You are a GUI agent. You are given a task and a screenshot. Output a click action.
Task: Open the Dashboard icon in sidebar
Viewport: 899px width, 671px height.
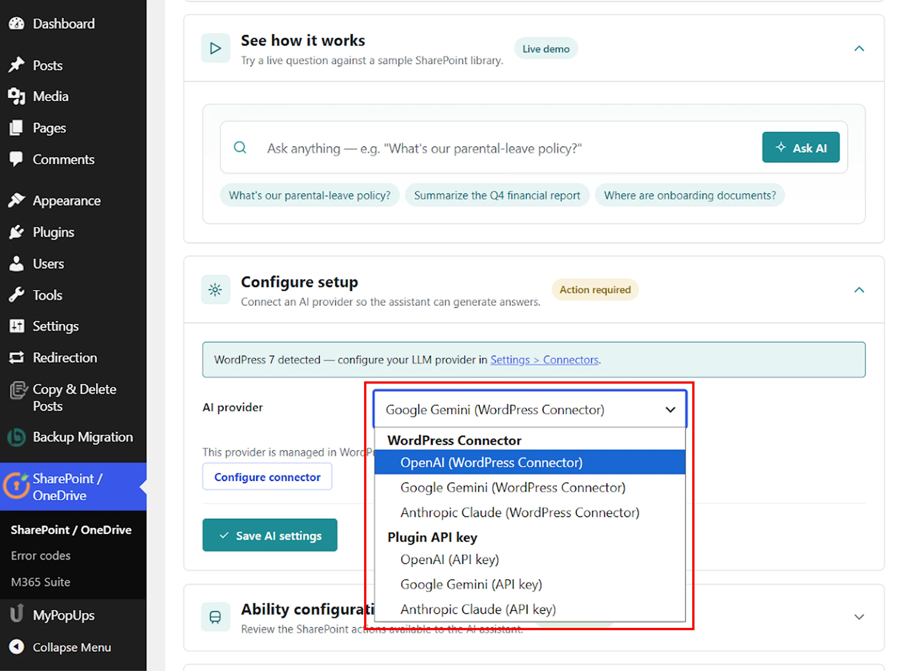[x=16, y=24]
